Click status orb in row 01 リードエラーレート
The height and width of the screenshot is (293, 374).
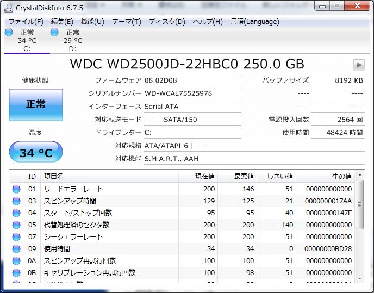[x=16, y=189]
